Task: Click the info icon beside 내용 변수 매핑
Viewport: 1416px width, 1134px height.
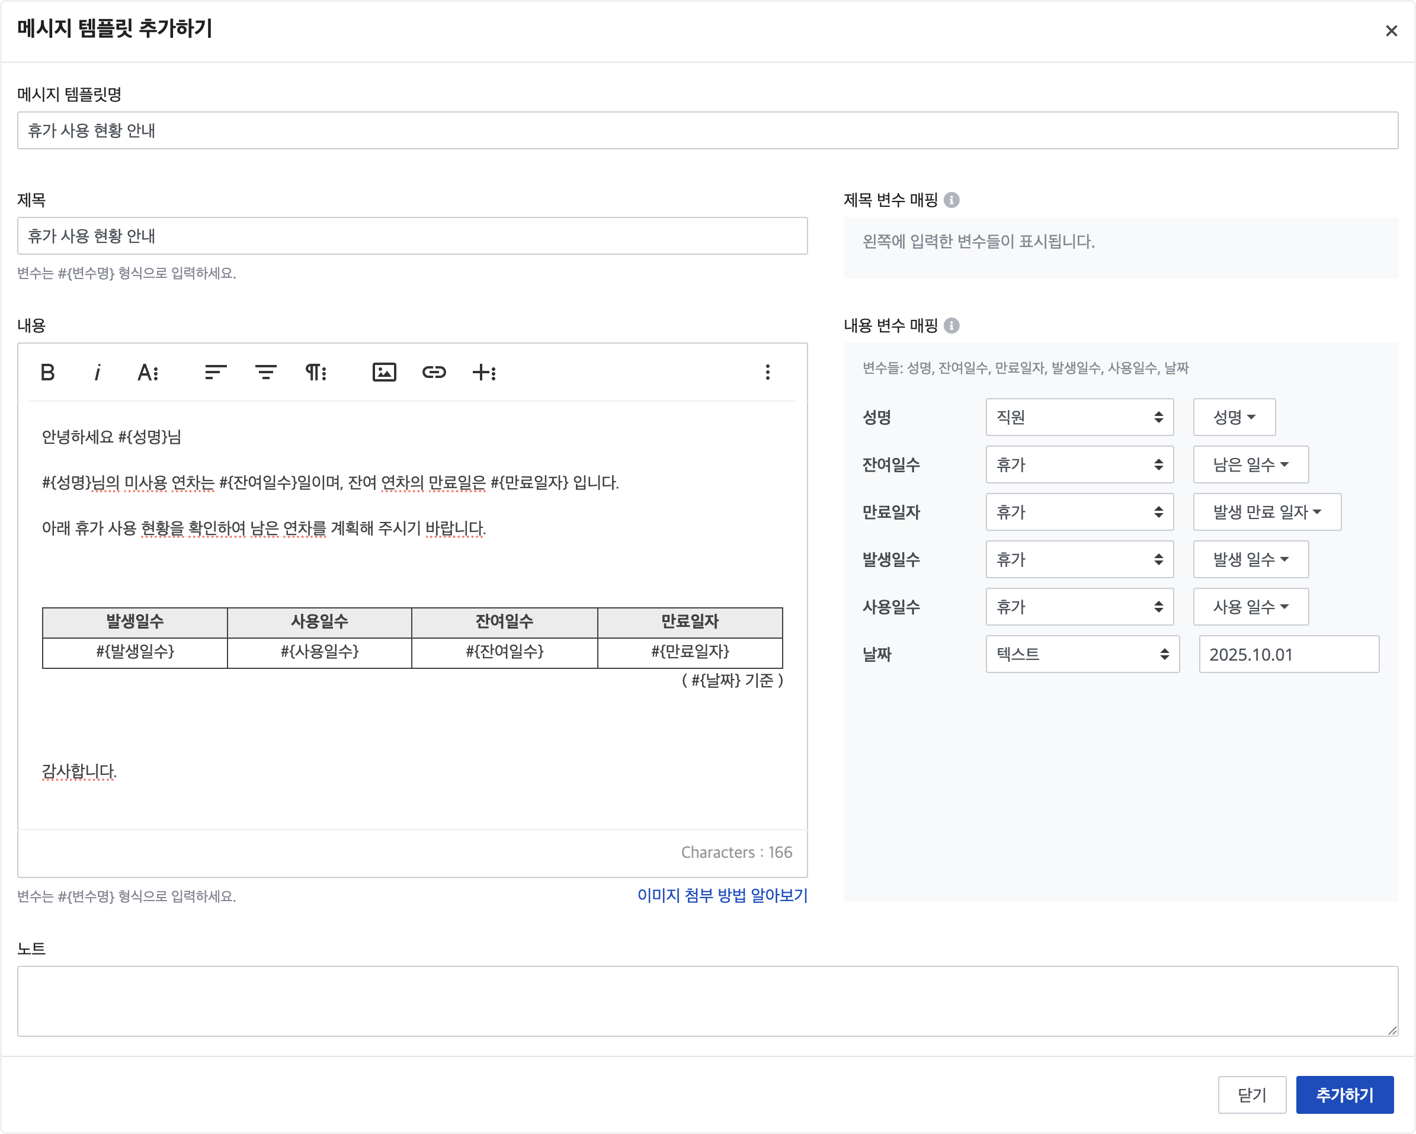Action: pos(952,326)
